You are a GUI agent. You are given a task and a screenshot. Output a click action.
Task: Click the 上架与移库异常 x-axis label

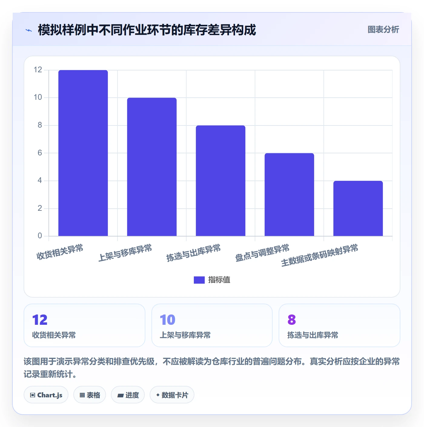tap(125, 253)
